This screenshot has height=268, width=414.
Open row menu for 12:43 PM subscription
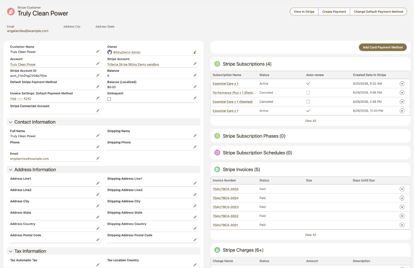point(402,111)
